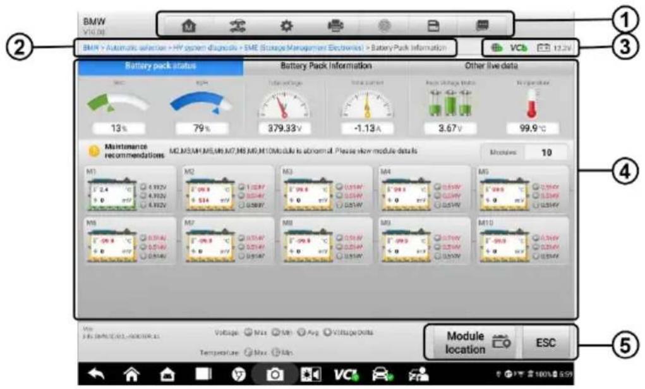Tap the temperature thermometer reading 99.9°C
The height and width of the screenshot is (389, 645).
533,107
